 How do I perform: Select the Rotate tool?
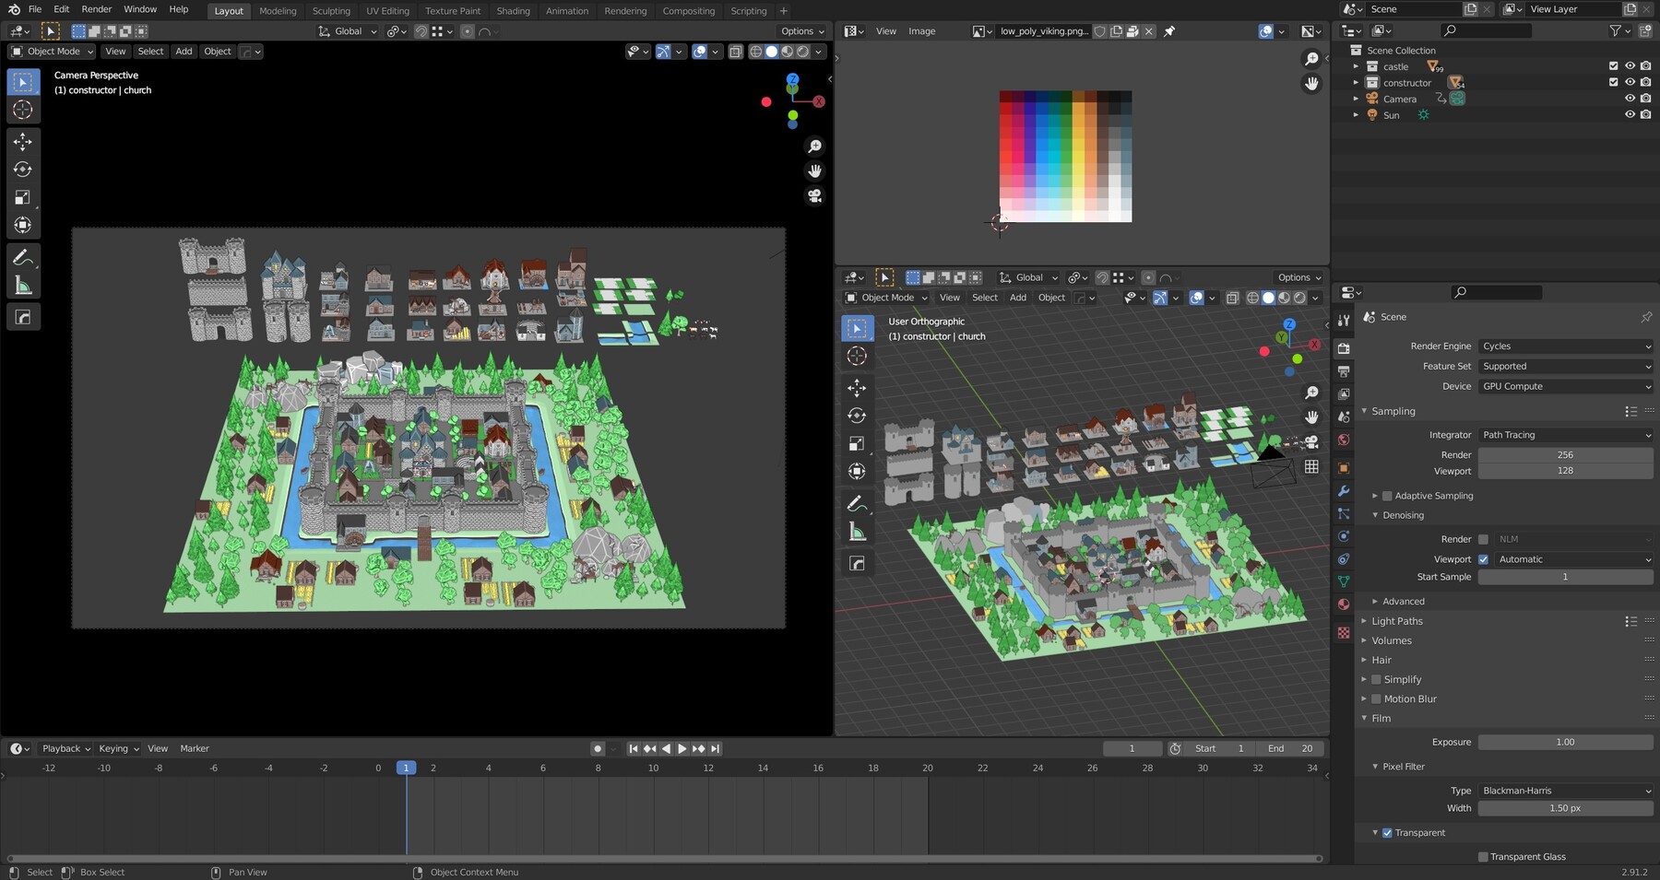23,170
